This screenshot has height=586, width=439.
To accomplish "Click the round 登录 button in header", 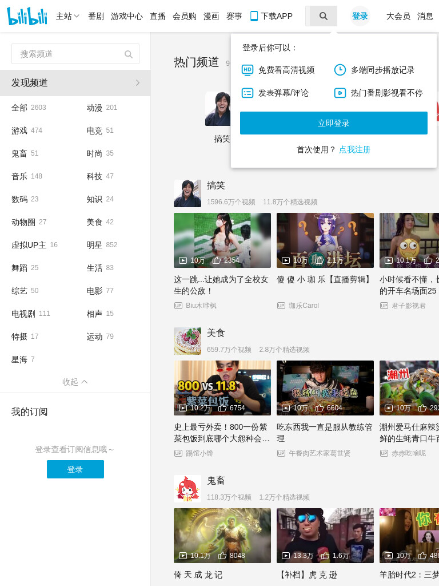I will [x=360, y=16].
